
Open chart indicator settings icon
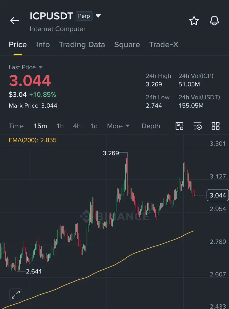[x=197, y=126]
